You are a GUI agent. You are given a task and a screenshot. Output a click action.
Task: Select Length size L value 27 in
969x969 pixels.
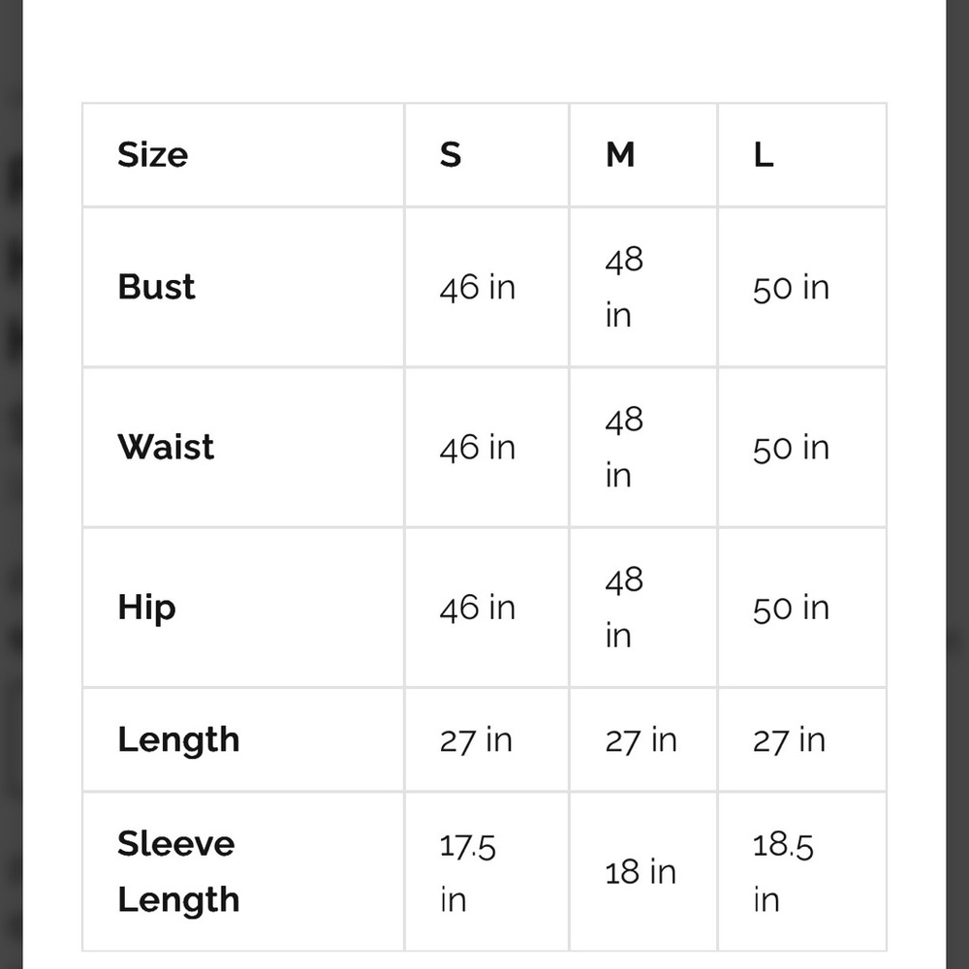click(789, 740)
